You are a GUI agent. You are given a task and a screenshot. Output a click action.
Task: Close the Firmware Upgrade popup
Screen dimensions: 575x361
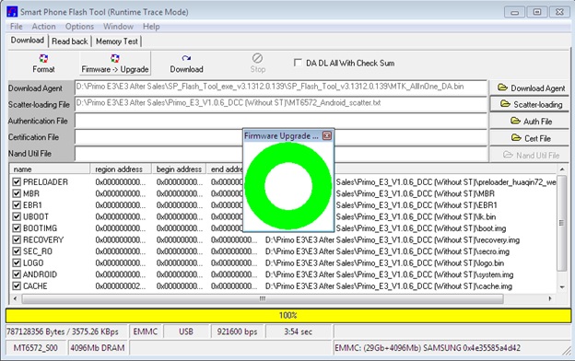tap(327, 135)
